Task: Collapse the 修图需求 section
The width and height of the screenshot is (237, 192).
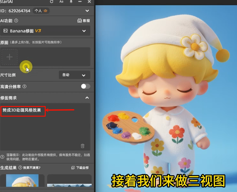Action: 87,98
